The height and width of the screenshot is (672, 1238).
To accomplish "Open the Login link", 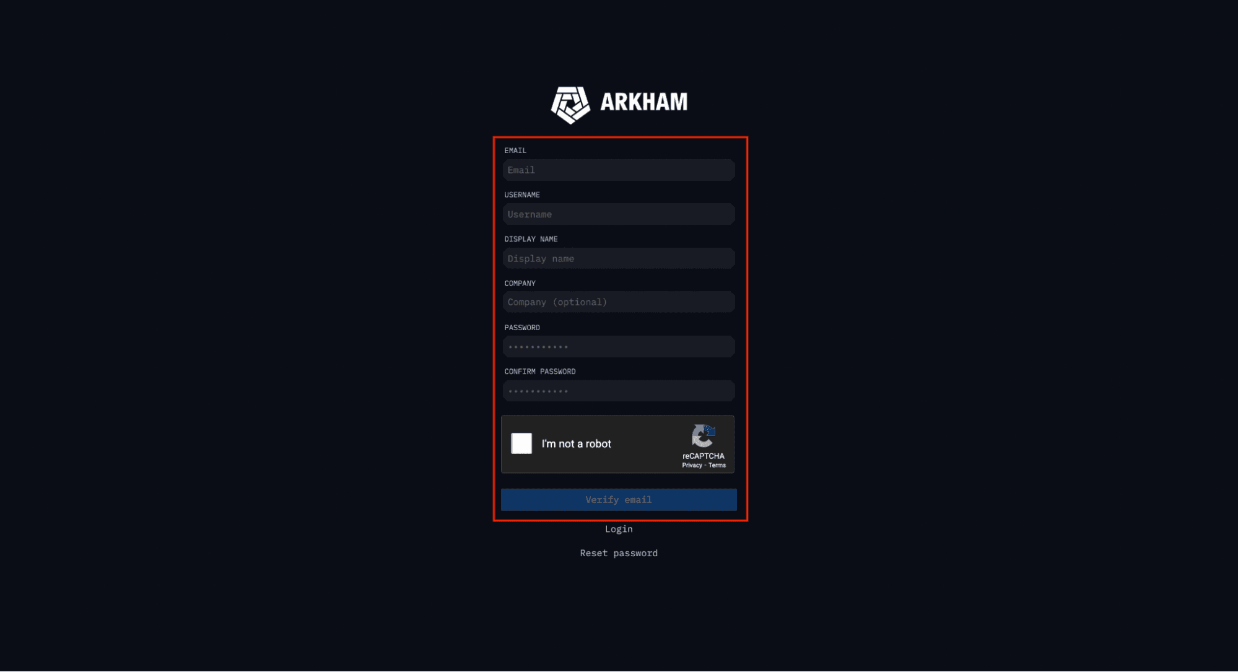I will pyautogui.click(x=619, y=529).
